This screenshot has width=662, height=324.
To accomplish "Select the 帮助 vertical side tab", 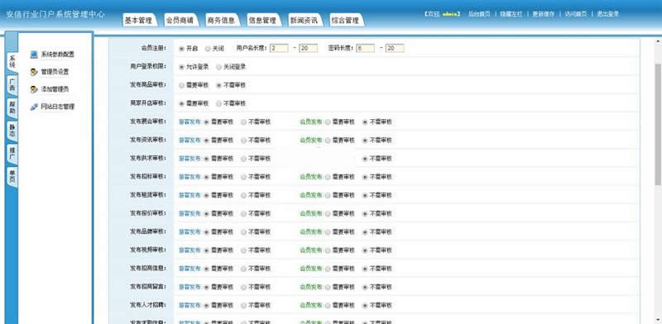I will click(x=12, y=108).
